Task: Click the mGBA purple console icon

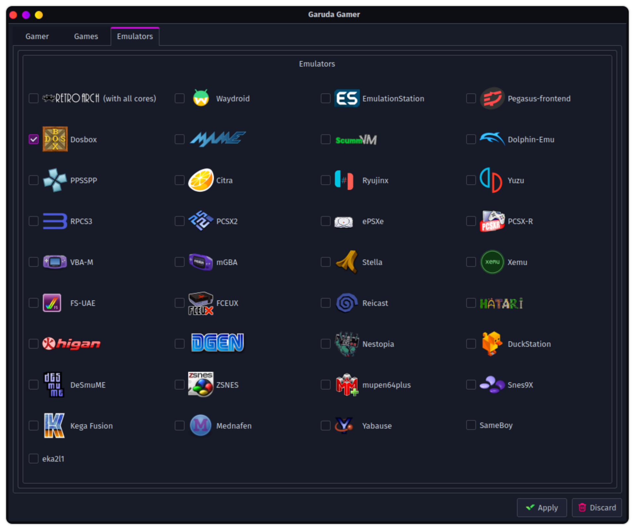Action: [201, 262]
